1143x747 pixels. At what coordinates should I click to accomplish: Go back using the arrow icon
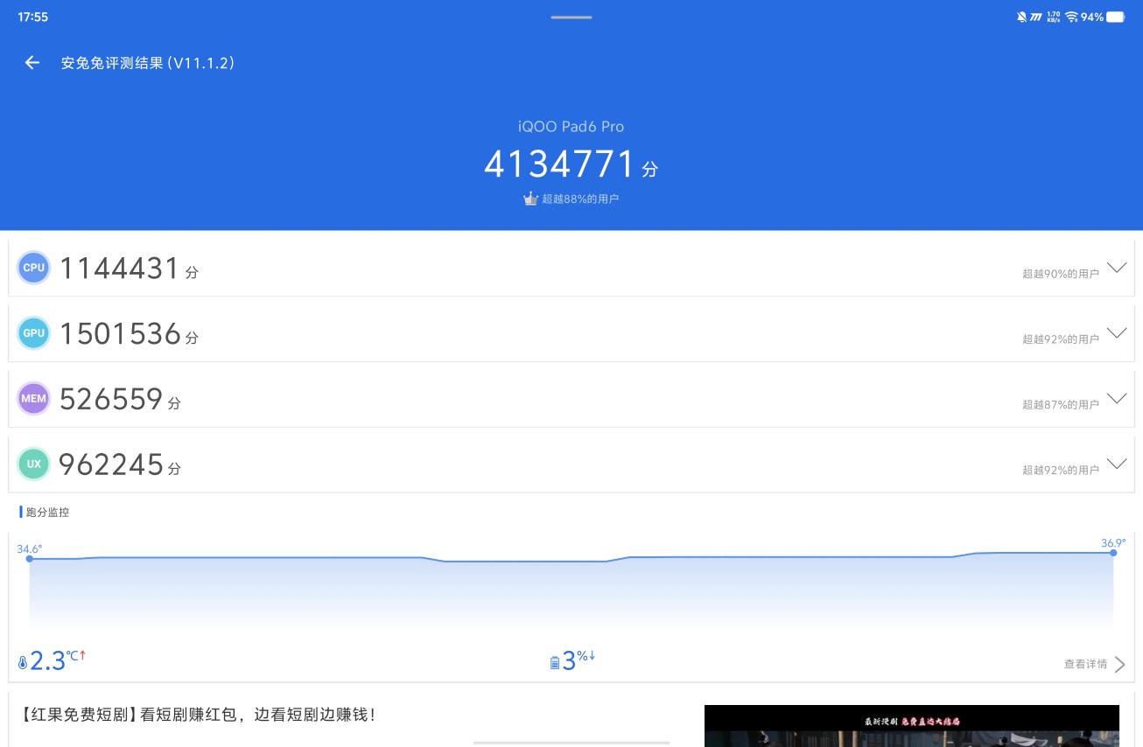[32, 63]
